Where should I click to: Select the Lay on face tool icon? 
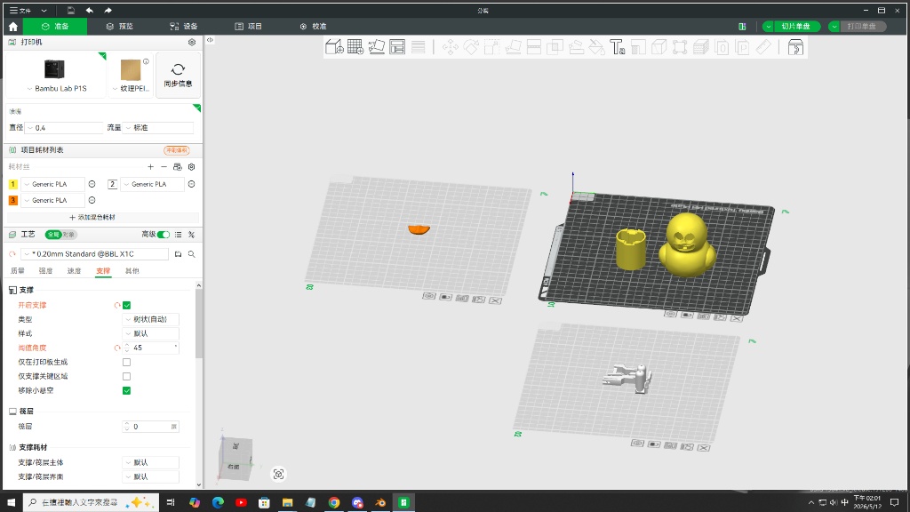click(x=513, y=47)
